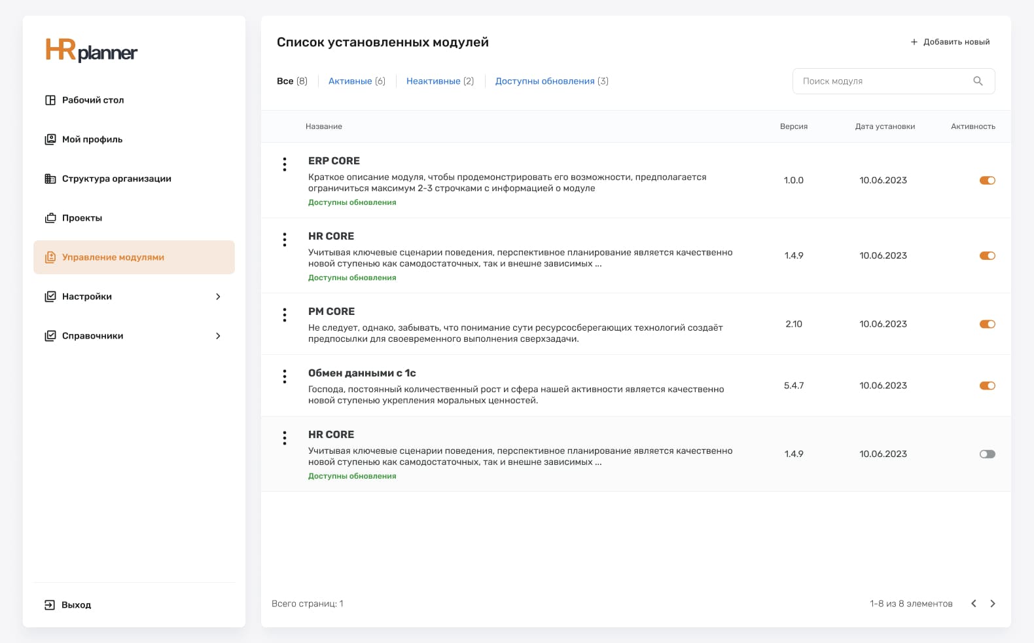Select the Доступны обновления filter tab
1034x643 pixels.
pos(544,81)
